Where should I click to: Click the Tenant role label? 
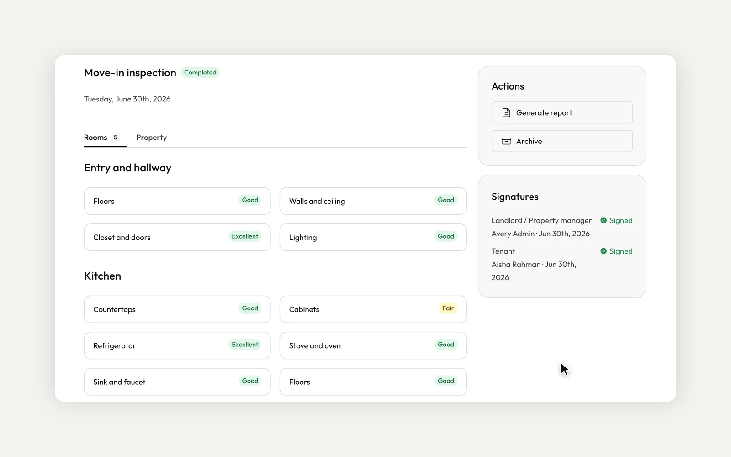coord(503,251)
